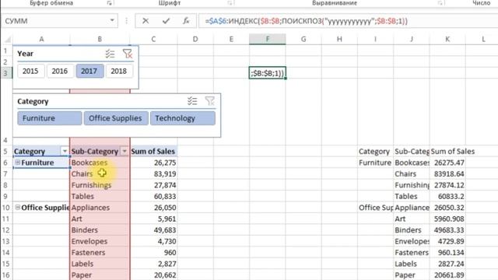Select column K header
Viewport: 498px width, 280px height.
coord(447,40)
